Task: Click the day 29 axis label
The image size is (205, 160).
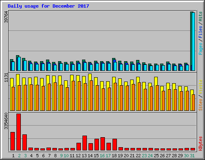Action: click(180, 156)
